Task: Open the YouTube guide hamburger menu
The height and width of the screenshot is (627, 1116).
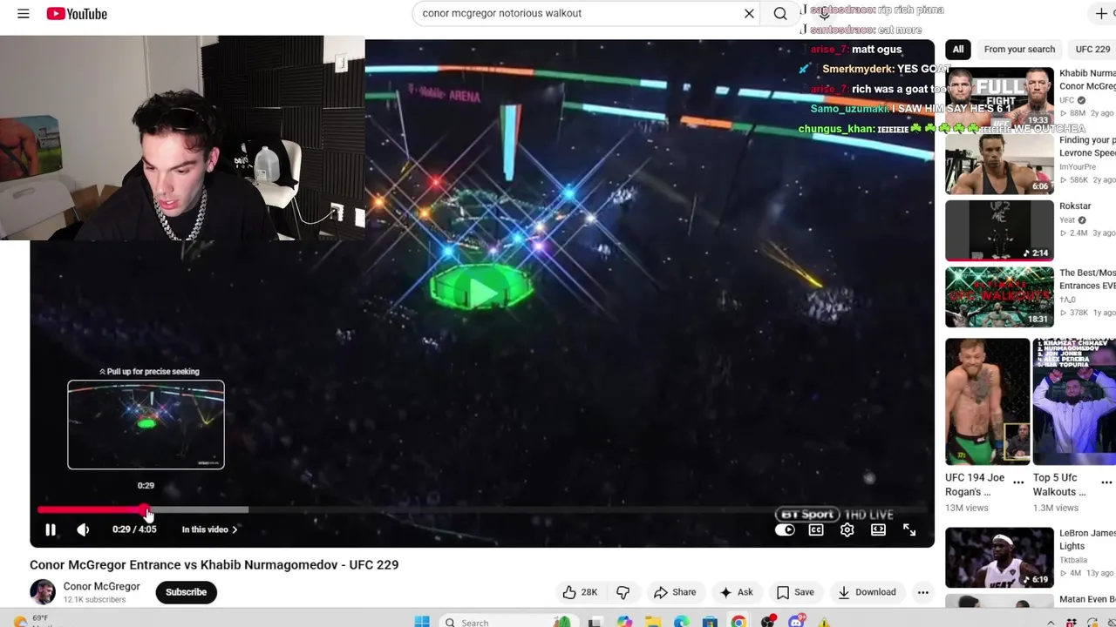Action: tap(24, 14)
